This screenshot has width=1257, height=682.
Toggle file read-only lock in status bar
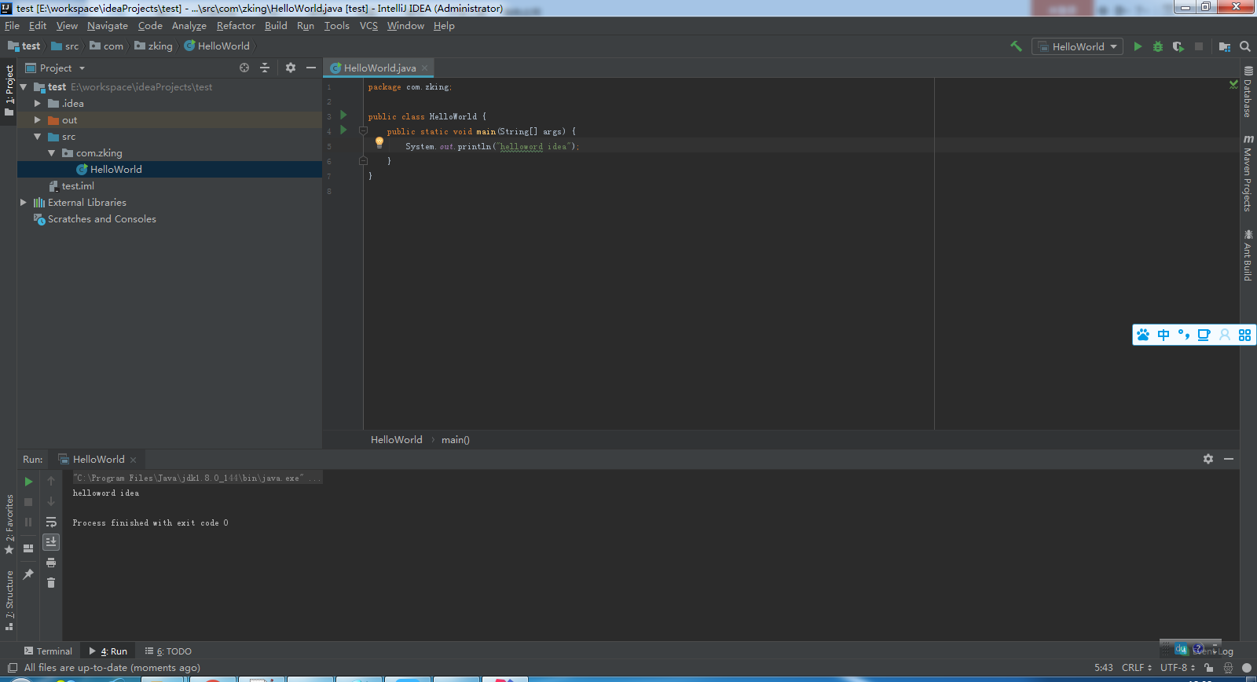click(1209, 668)
